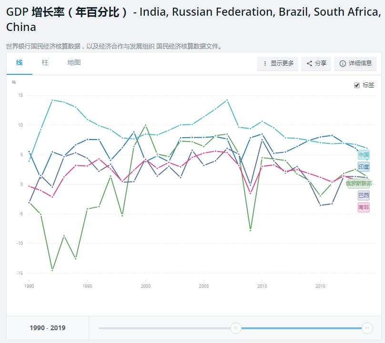Image resolution: width=385 pixels, height=343 pixels.
Task: Click the blue year range slider track
Action: [301, 328]
